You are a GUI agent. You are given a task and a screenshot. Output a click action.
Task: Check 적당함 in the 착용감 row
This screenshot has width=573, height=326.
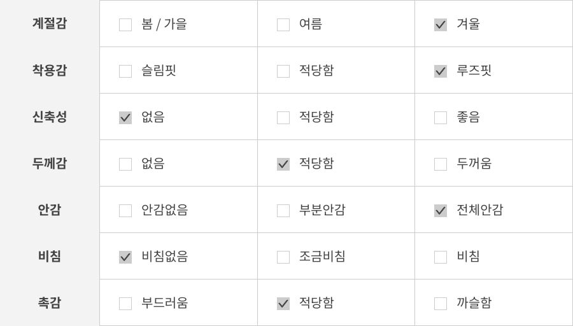283,71
